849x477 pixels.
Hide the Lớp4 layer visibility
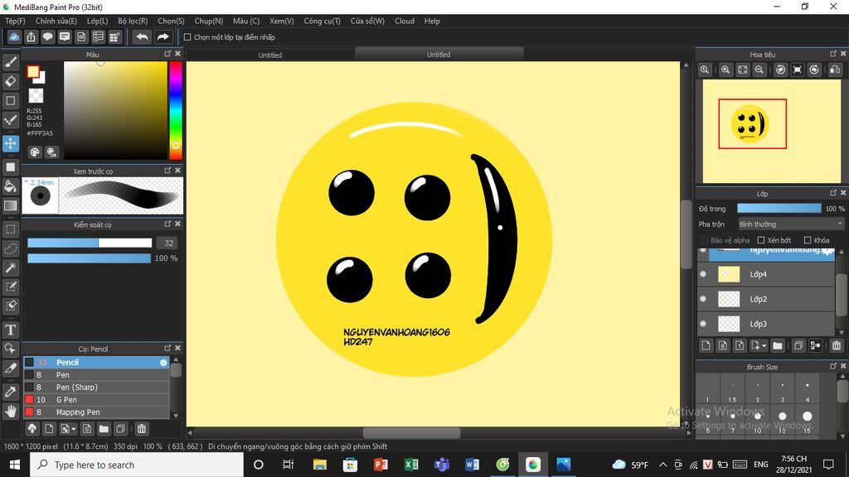pos(703,274)
